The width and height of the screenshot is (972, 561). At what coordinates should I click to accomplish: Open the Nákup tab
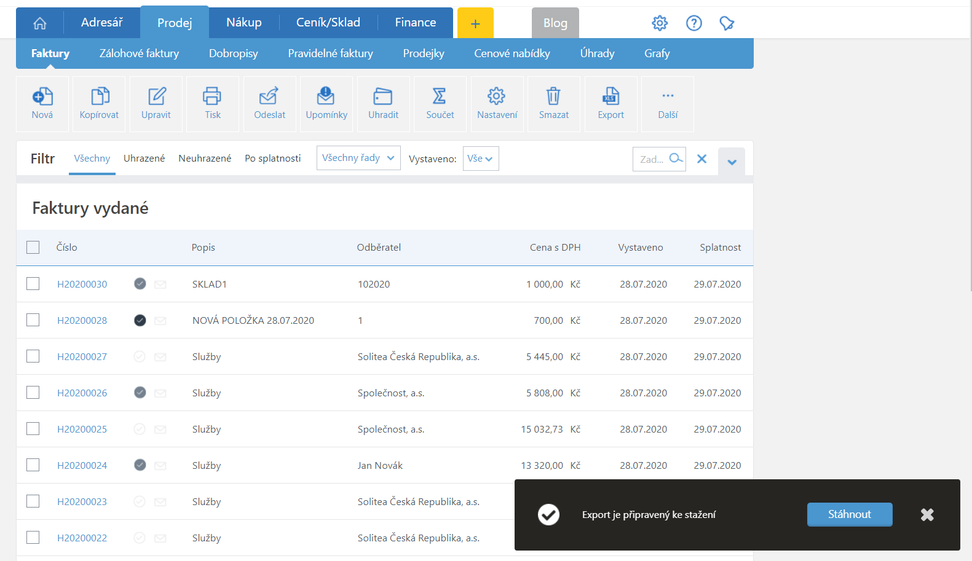click(x=244, y=23)
